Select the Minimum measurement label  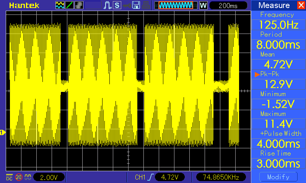(x=273, y=94)
